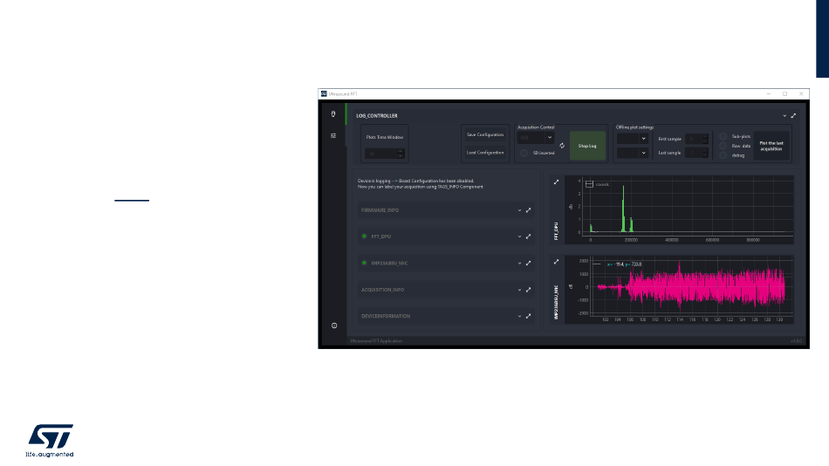Expand the FFT_DPU component chevron

pyautogui.click(x=519, y=237)
